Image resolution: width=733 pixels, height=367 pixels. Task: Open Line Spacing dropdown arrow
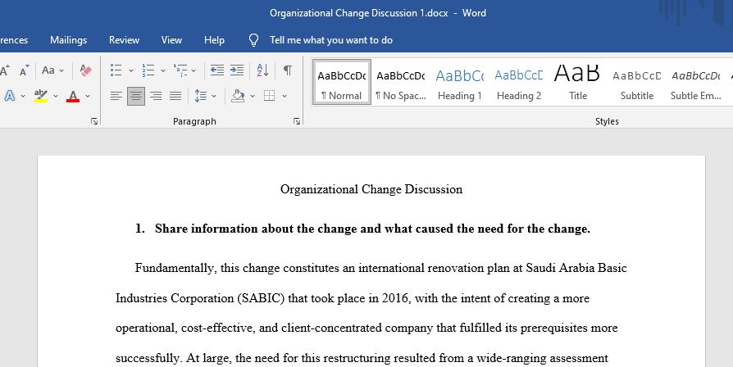coord(214,96)
